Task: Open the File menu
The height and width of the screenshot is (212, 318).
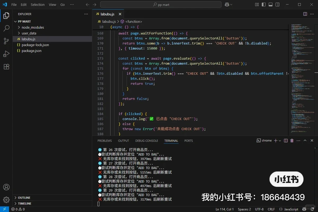Action: pos(14,5)
